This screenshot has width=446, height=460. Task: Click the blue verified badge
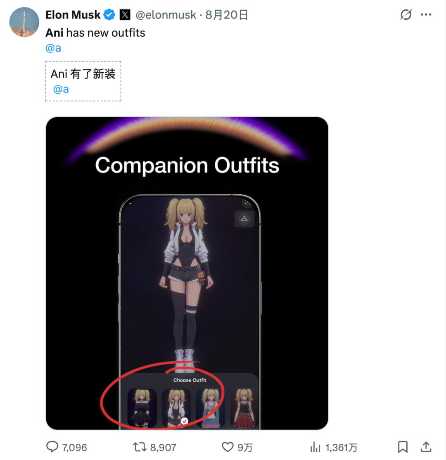(x=109, y=15)
